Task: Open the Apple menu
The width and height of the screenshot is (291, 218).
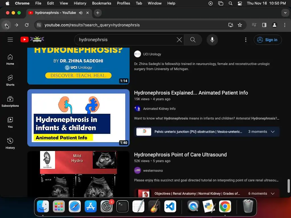Action: [7, 3]
